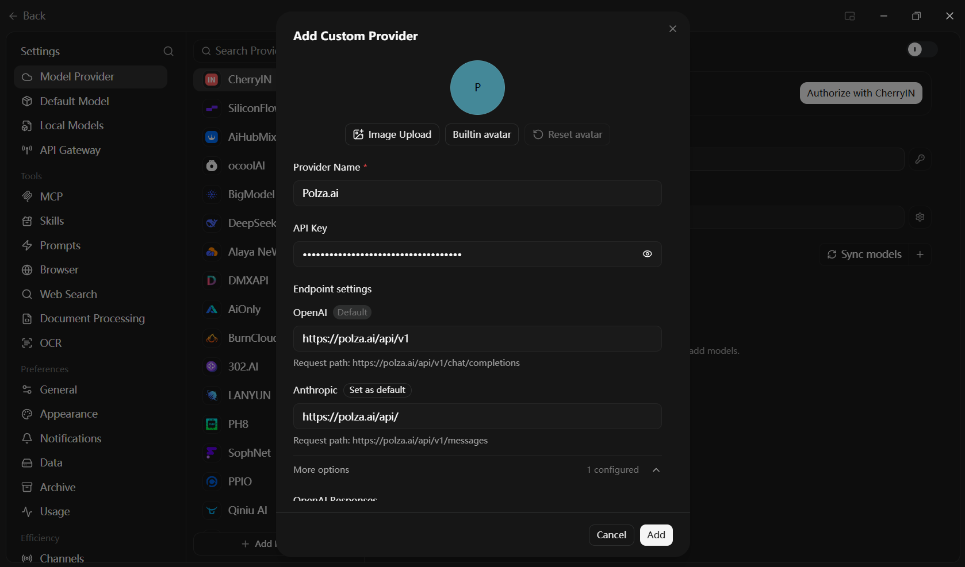Select PH8 provider in list
The height and width of the screenshot is (567, 965).
click(x=235, y=424)
